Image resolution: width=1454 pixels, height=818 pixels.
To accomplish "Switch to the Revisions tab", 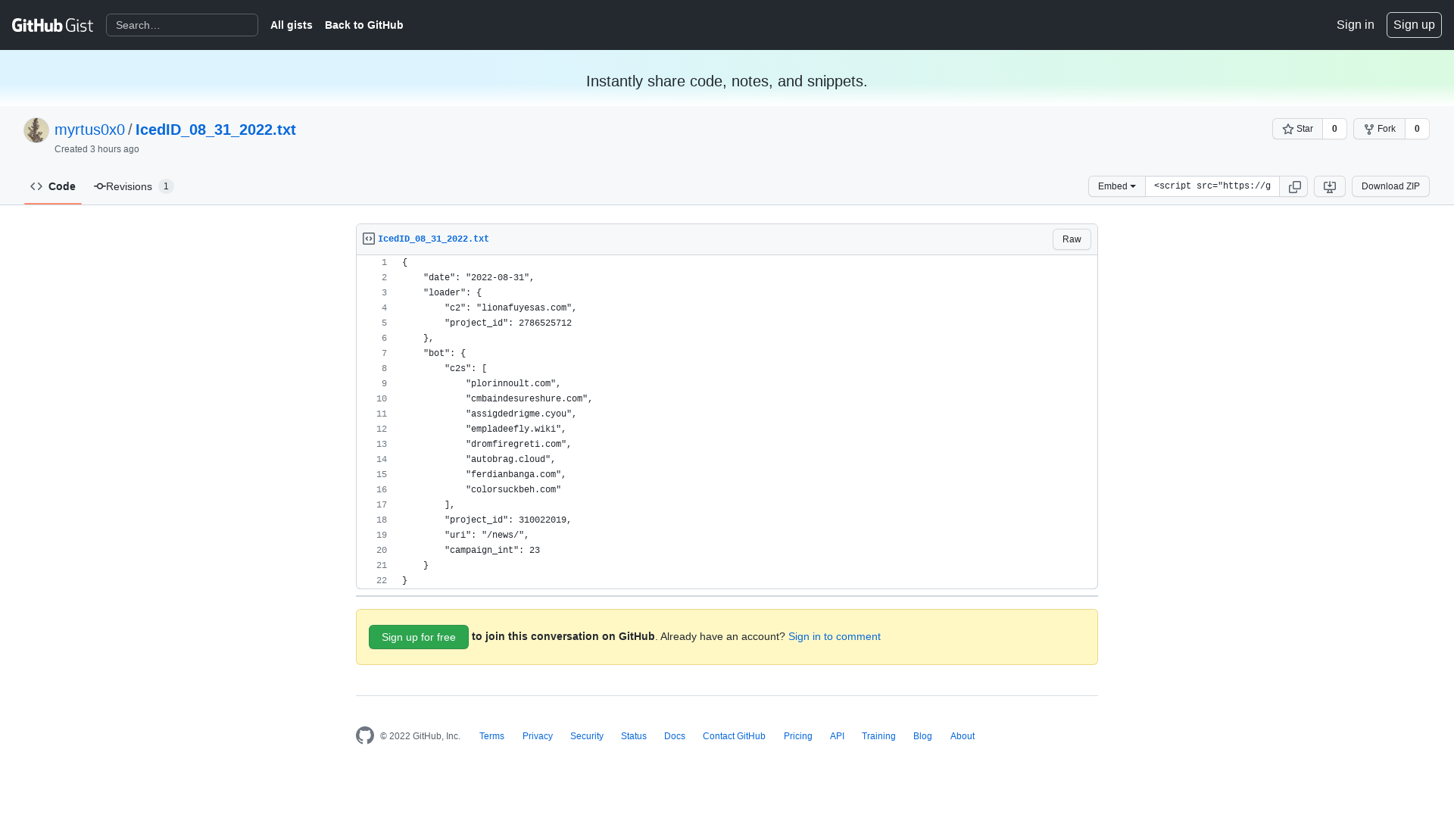I will [x=129, y=186].
